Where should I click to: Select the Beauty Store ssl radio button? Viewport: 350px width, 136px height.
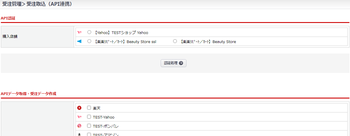coord(89,41)
